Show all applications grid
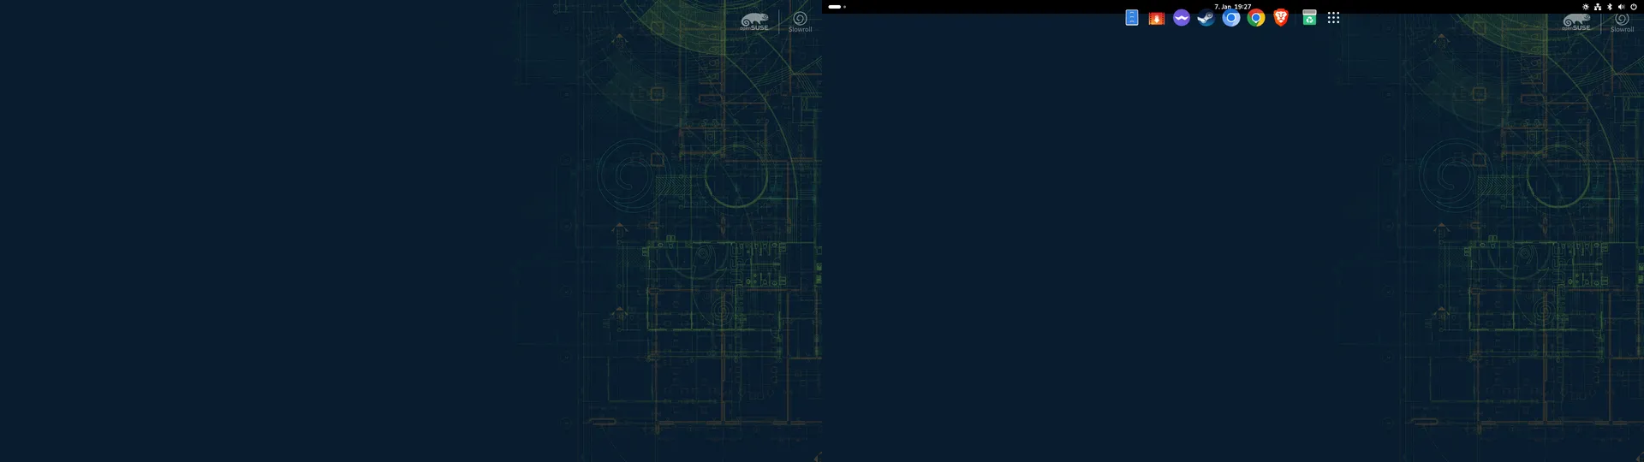This screenshot has width=1644, height=462. (x=1333, y=18)
